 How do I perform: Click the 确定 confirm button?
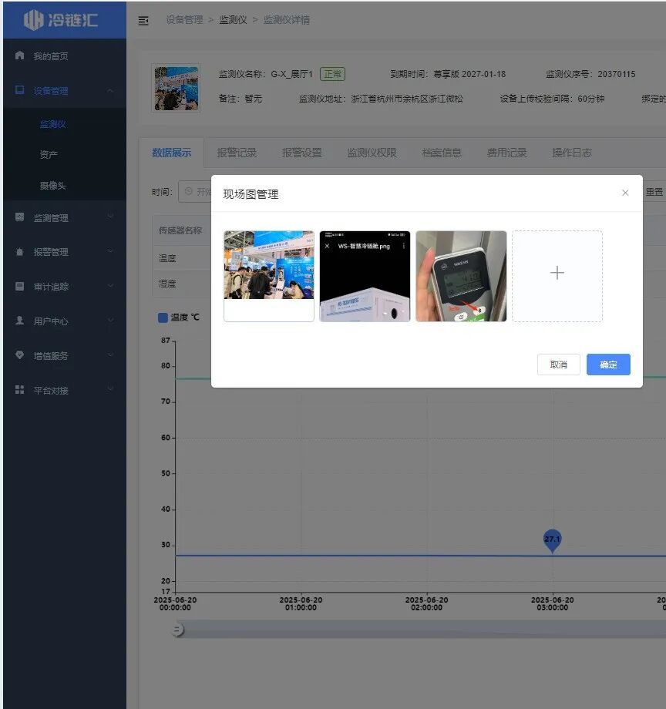click(608, 364)
